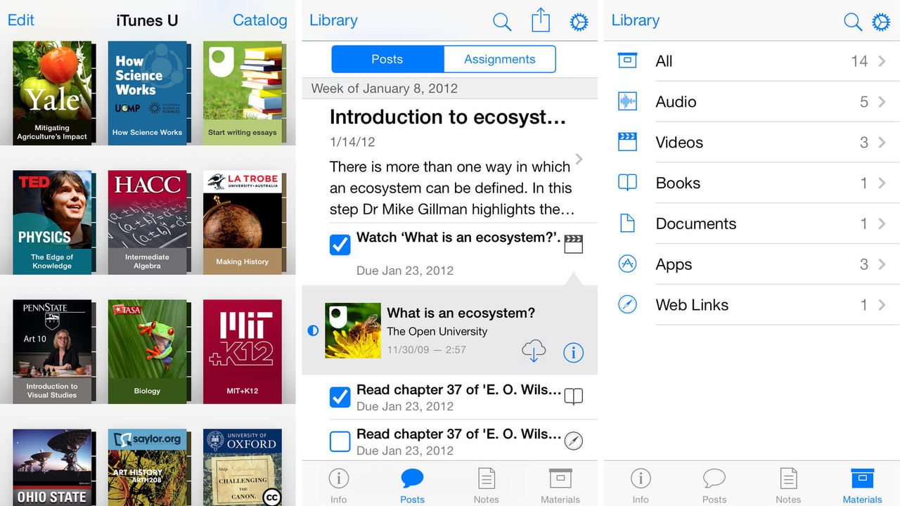This screenshot has width=900, height=506.
Task: Tap Edit to modify the course grid
Action: point(20,20)
